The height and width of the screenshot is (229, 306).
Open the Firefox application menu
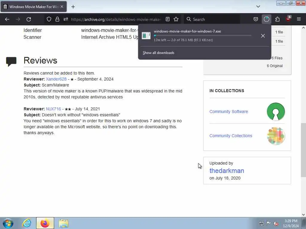pyautogui.click(x=299, y=19)
